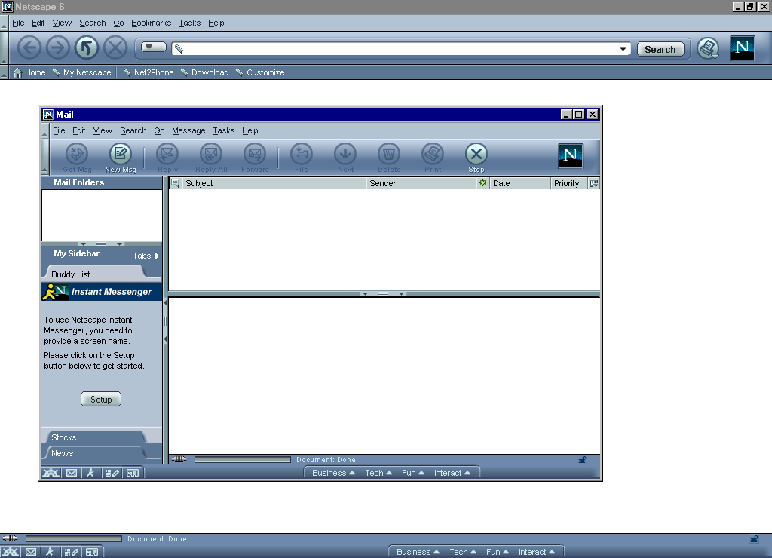The image size is (772, 558).
Task: Click the browser Back arrow button
Action: pyautogui.click(x=29, y=48)
